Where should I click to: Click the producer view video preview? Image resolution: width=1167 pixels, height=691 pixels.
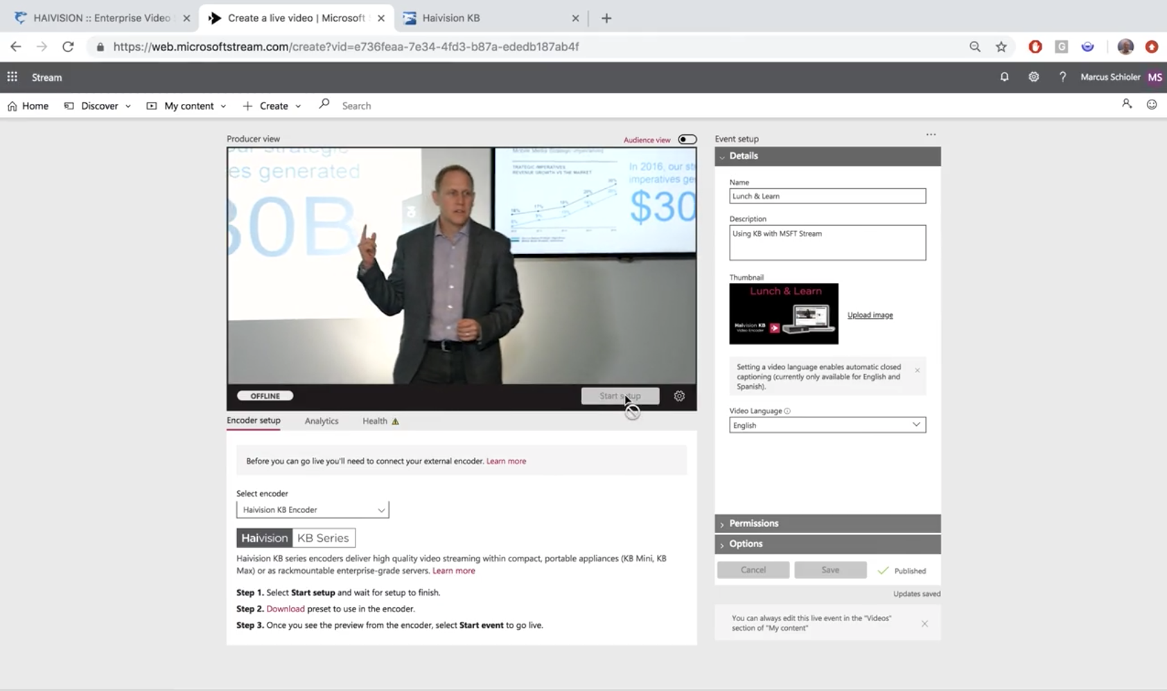462,266
